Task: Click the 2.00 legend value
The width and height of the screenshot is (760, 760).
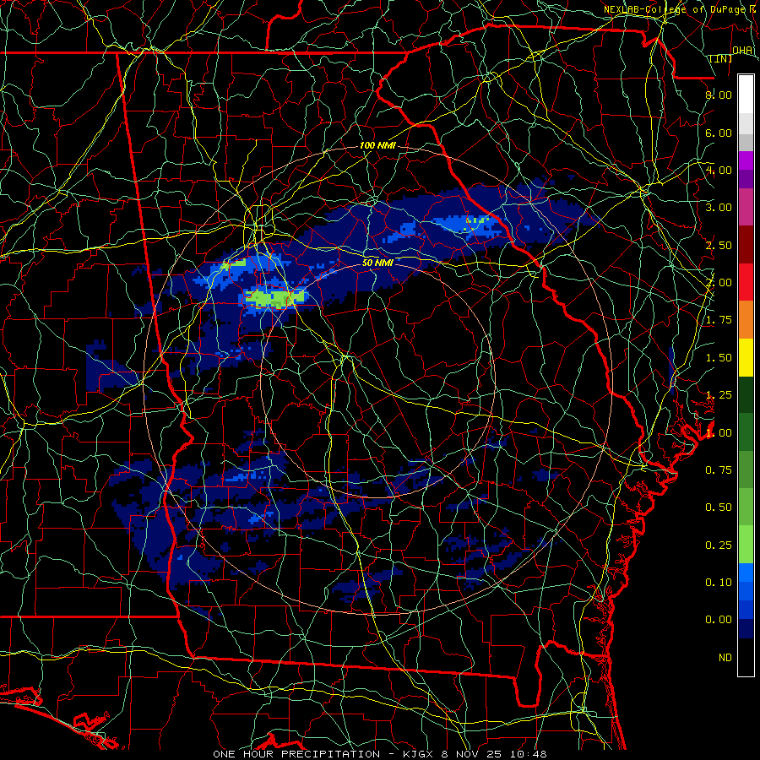Action: [719, 283]
